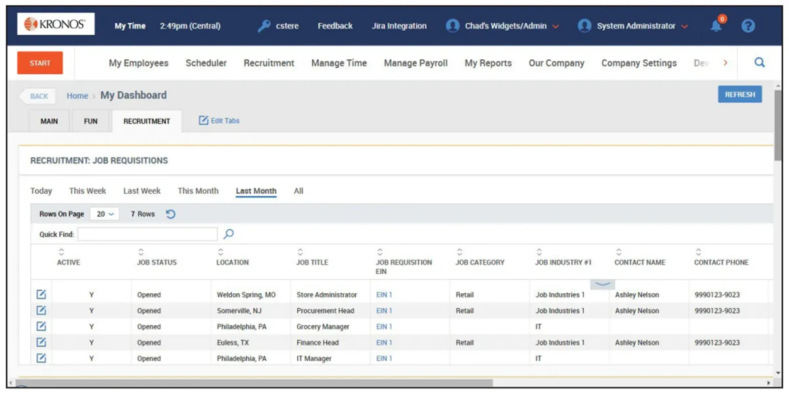
Task: Open the Recruitment navigation menu
Action: click(269, 63)
